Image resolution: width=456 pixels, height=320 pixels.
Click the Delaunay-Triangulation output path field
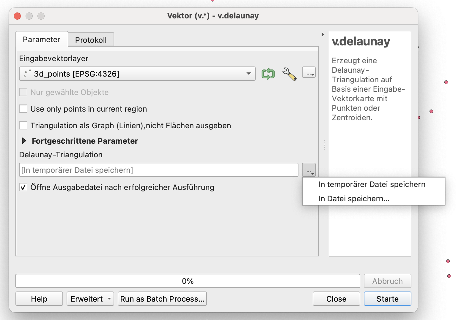click(159, 170)
